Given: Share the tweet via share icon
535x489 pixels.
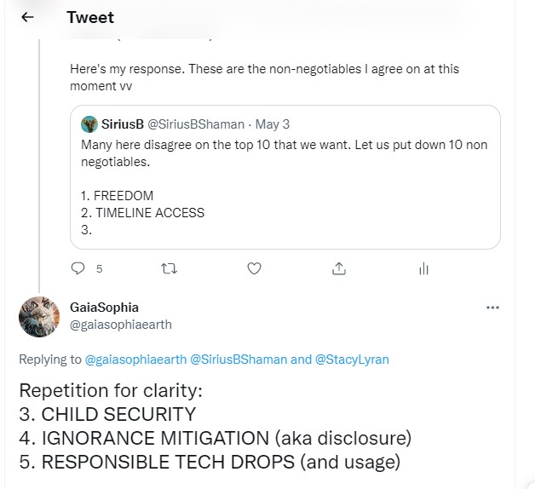Looking at the screenshot, I should pyautogui.click(x=339, y=268).
